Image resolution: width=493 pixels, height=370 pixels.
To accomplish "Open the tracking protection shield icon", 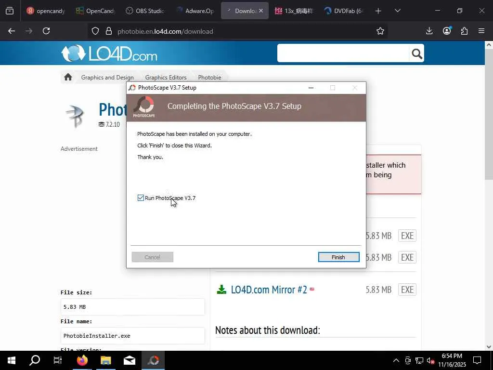I will coord(95,31).
